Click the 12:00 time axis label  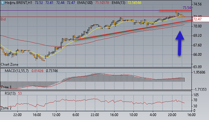(x=56, y=115)
